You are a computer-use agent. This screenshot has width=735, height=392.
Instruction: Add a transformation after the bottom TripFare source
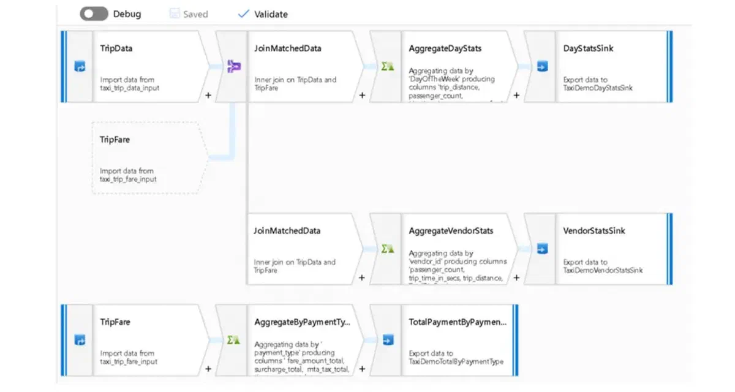point(208,369)
